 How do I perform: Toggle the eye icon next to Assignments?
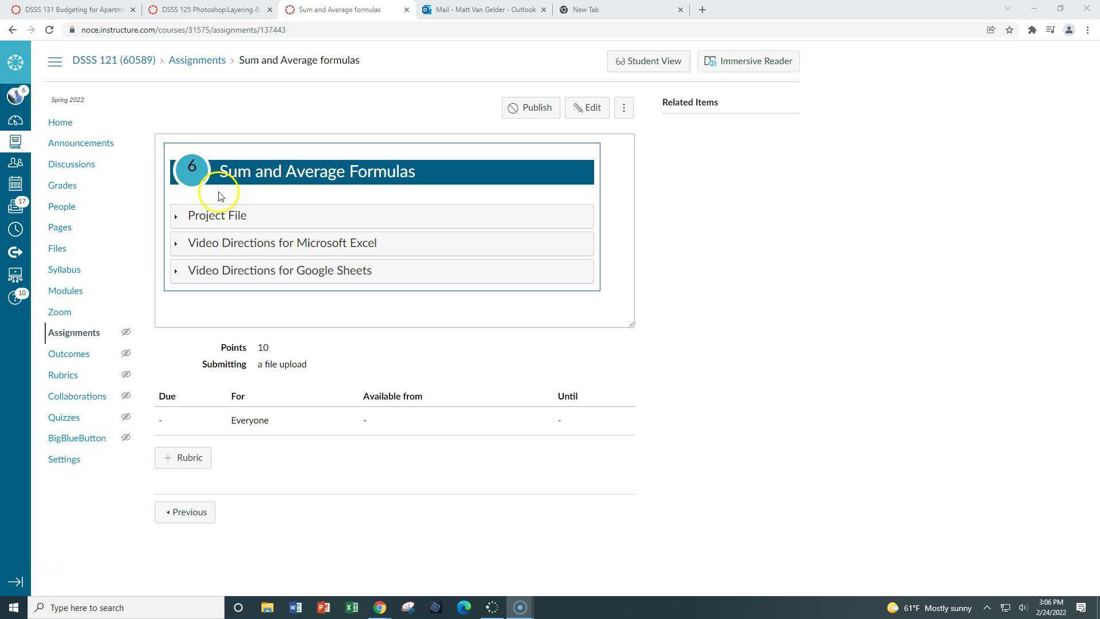pyautogui.click(x=126, y=332)
